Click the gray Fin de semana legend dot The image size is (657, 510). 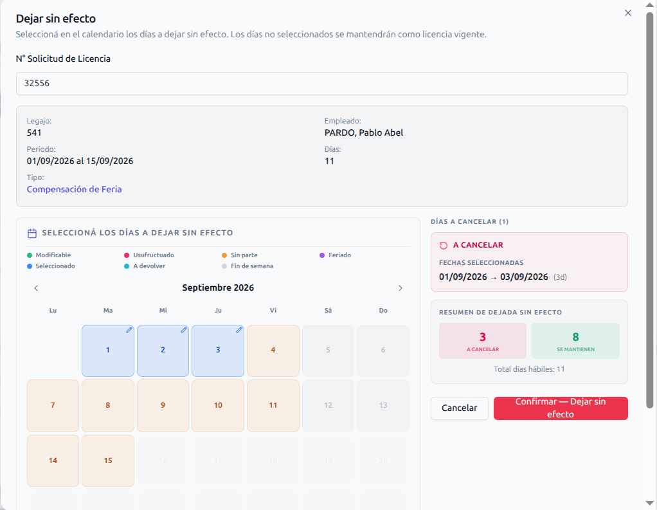point(224,266)
